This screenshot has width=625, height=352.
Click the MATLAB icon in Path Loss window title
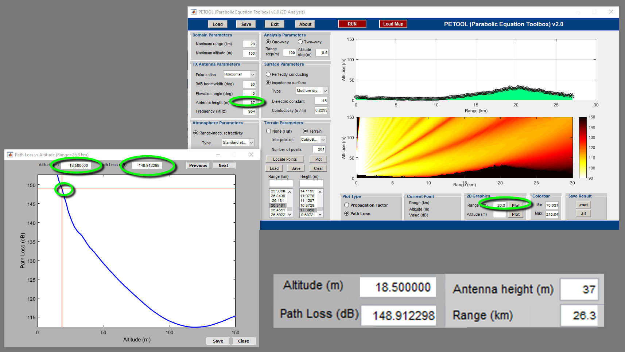pos(10,155)
